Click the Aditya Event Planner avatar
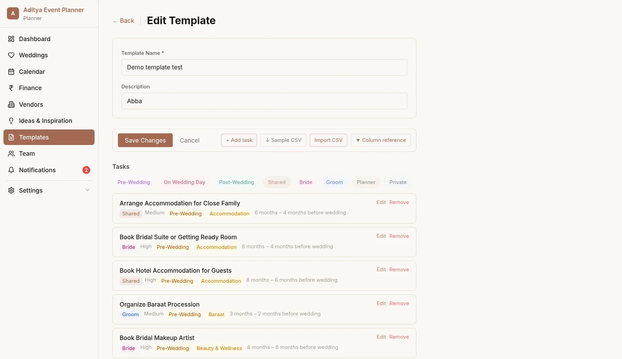This screenshot has width=622, height=359. coord(13,13)
